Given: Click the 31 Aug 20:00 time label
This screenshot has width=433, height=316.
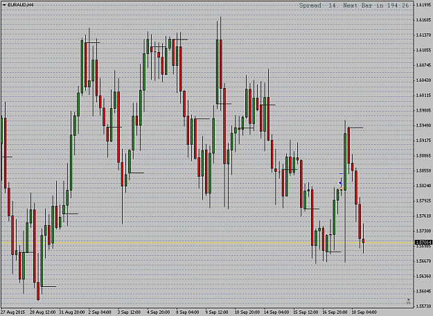Looking at the screenshot, I should click(x=72, y=313).
